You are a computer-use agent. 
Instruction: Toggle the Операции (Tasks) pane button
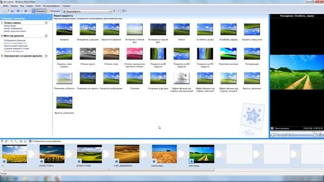pyautogui.click(x=39, y=11)
